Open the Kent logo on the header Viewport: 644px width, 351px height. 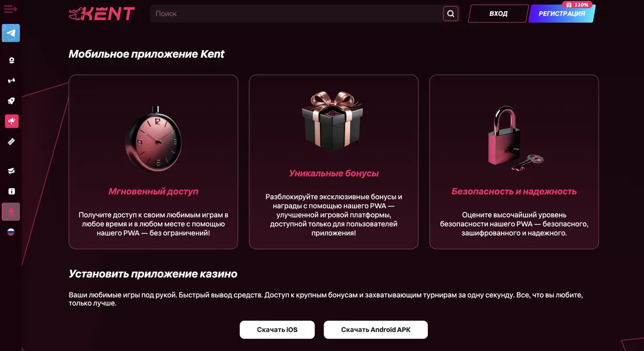coord(102,13)
